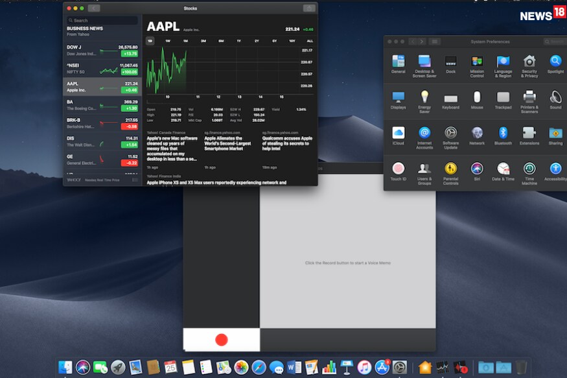This screenshot has width=567, height=378.
Task: Open Sharing preferences pane
Action: coord(556,136)
